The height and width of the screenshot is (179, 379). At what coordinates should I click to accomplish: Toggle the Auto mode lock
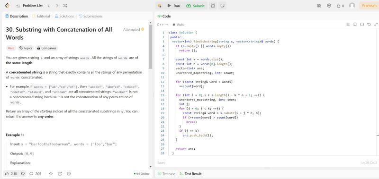coord(179,25)
